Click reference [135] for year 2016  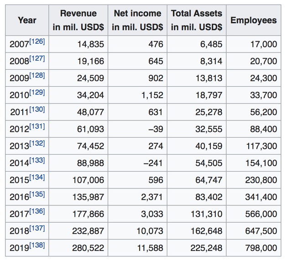coord(37,194)
